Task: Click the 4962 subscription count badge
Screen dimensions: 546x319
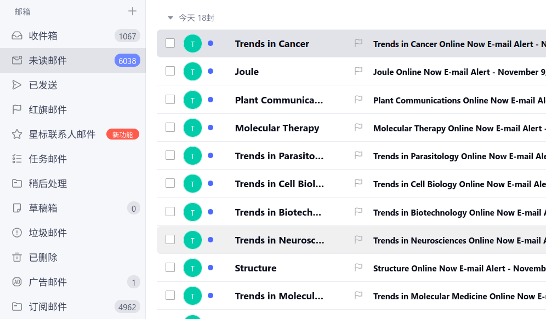Action: pos(127,307)
